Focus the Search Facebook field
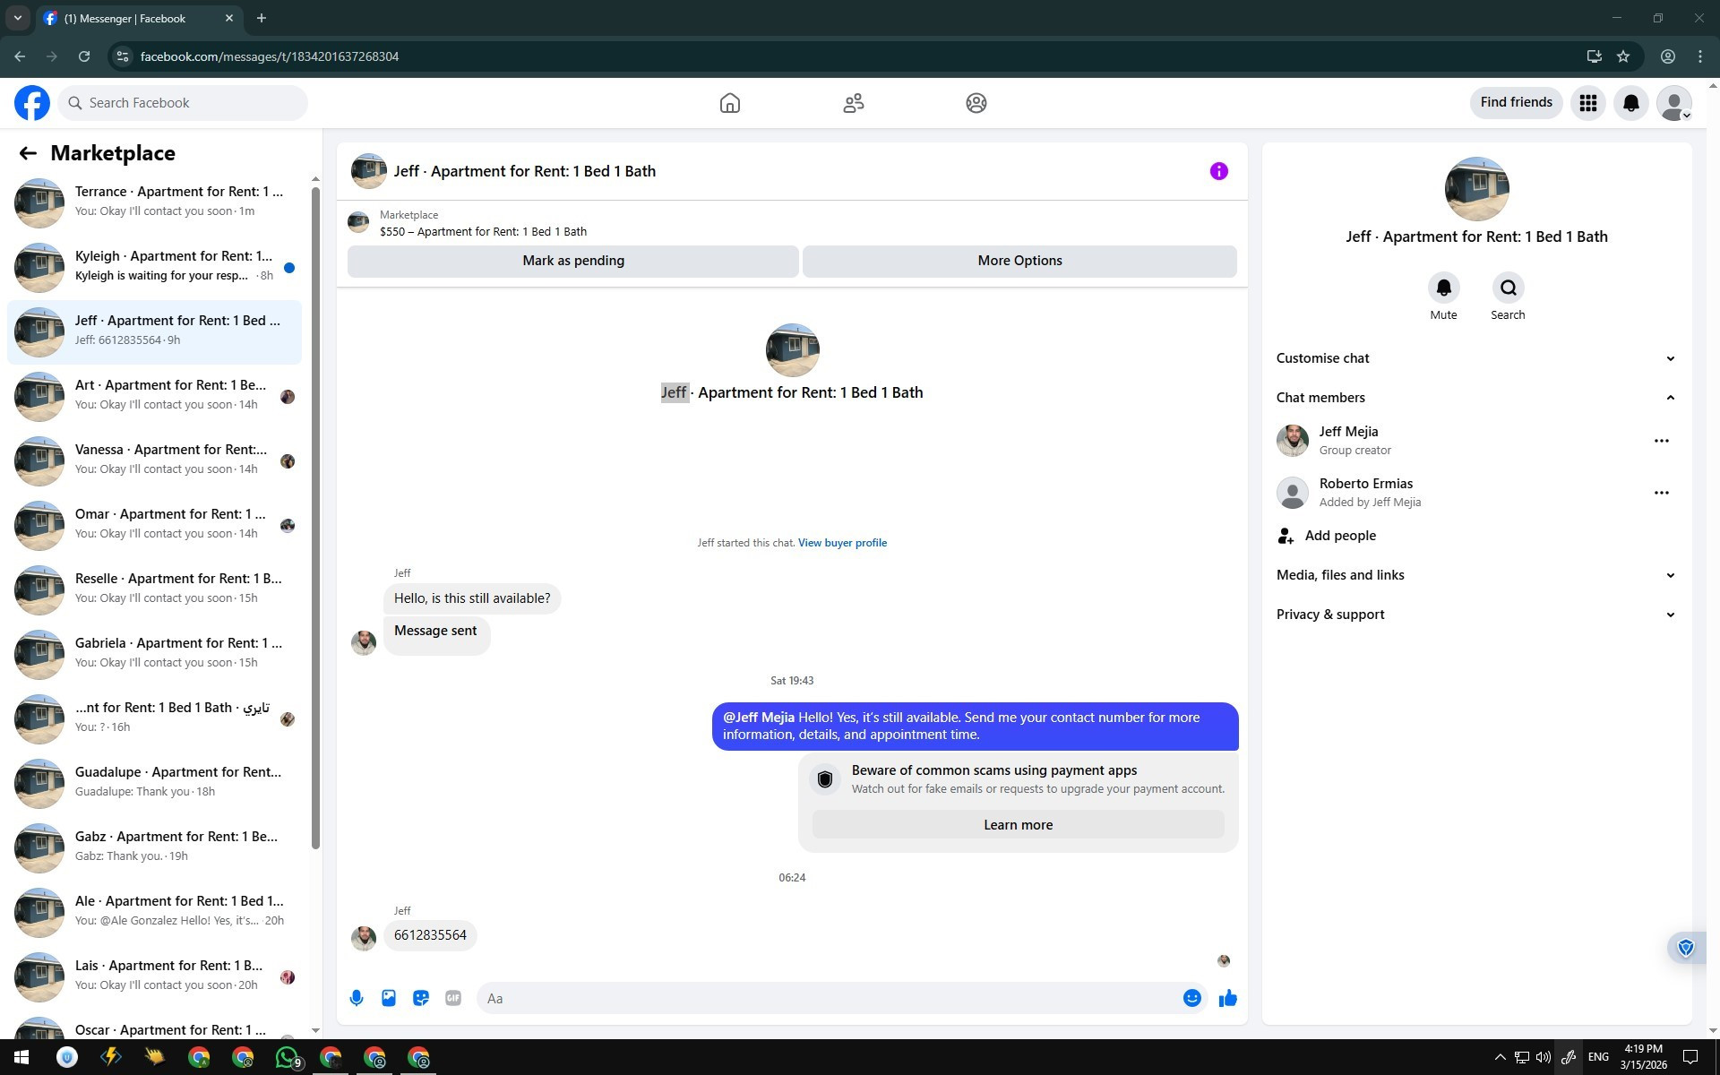 [x=184, y=103]
